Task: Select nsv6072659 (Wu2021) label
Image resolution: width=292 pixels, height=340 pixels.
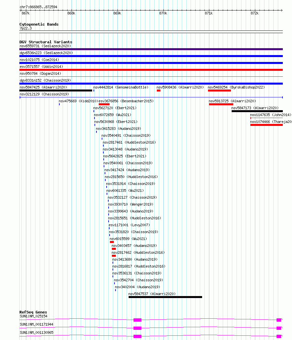Action: tap(113, 115)
